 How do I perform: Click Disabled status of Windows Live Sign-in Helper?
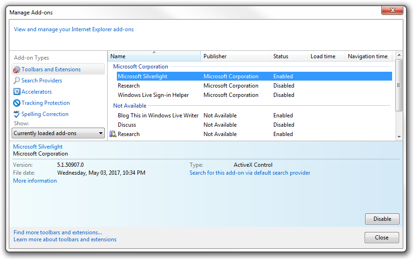[x=284, y=95]
